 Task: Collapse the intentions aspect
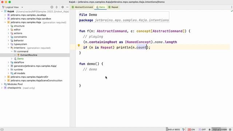(8, 48)
